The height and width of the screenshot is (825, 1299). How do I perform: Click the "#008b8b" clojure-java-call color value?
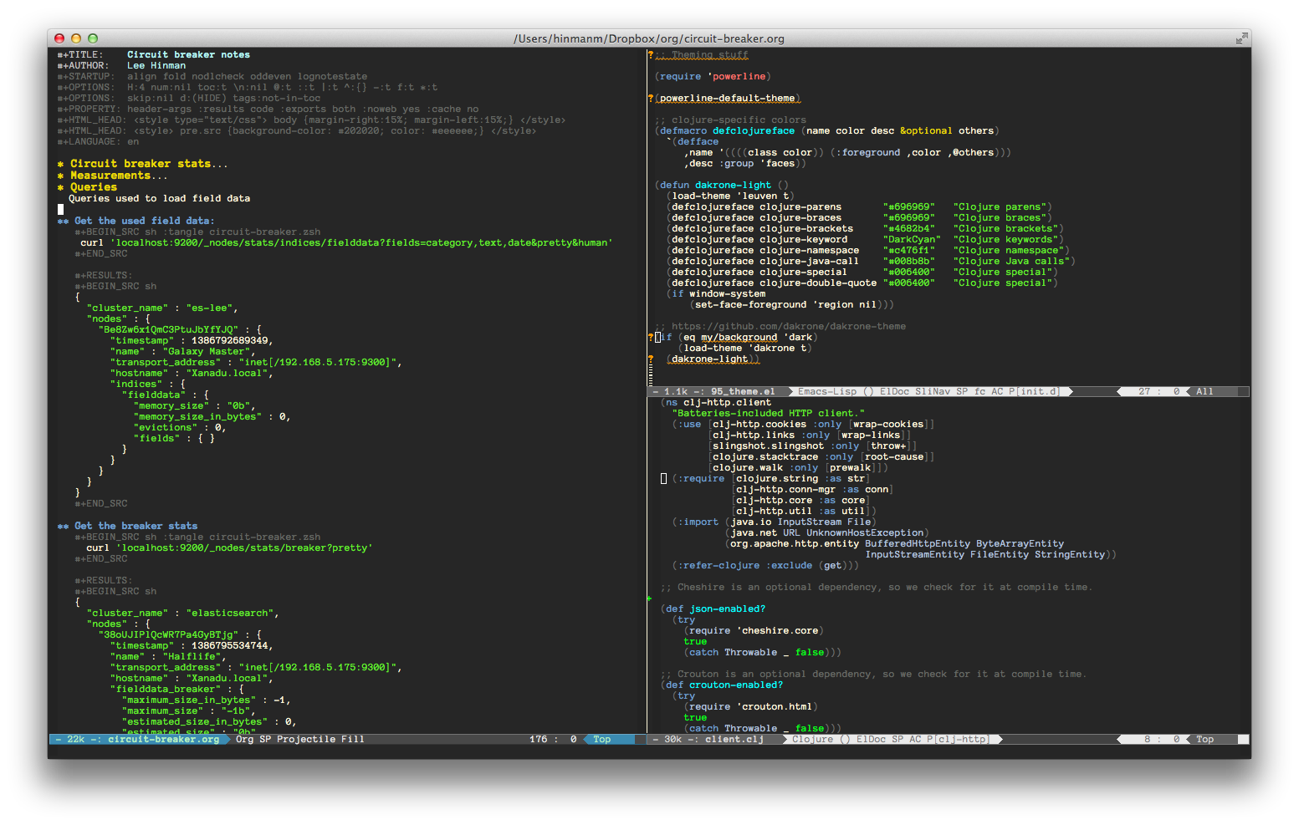(908, 262)
